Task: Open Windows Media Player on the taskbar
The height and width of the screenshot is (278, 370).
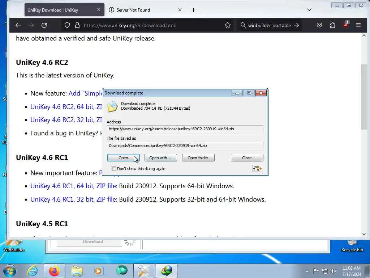Action: 98,271
